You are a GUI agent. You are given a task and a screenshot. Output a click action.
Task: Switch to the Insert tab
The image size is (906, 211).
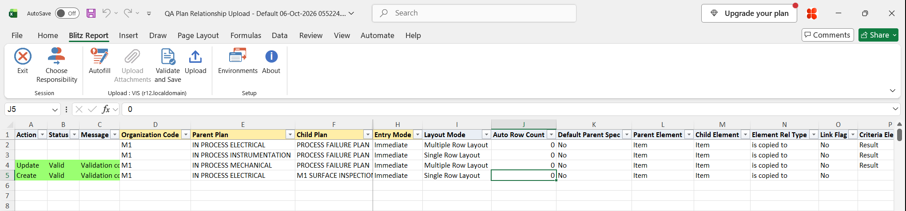[x=128, y=35]
